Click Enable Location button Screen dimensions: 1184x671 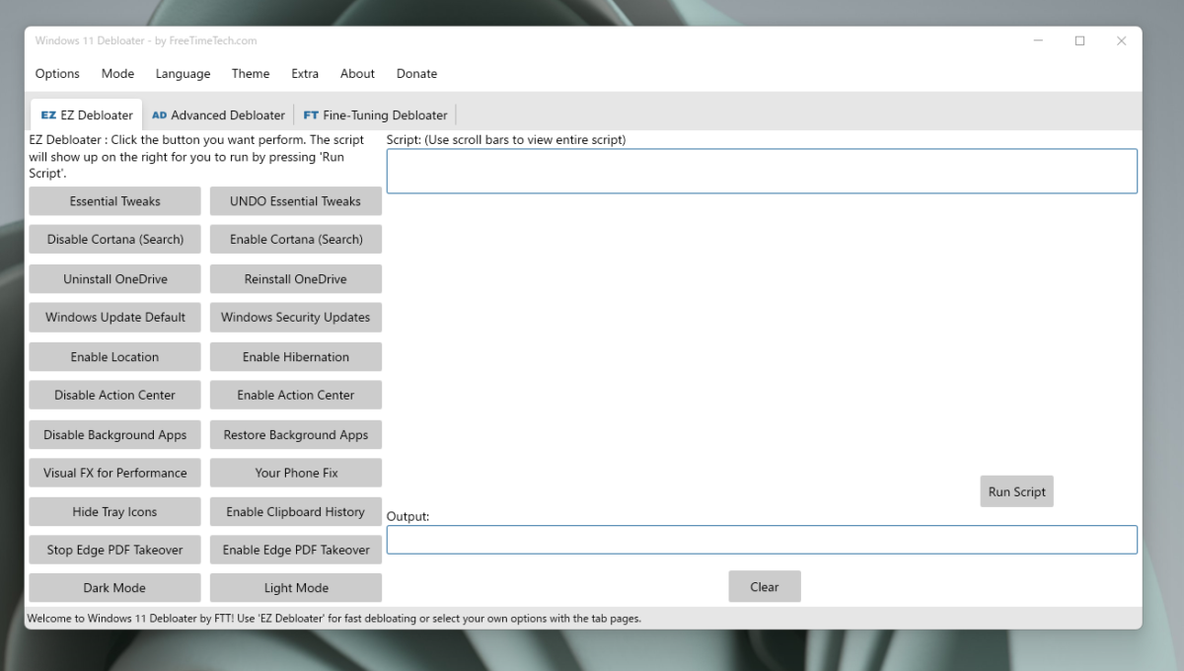click(114, 357)
